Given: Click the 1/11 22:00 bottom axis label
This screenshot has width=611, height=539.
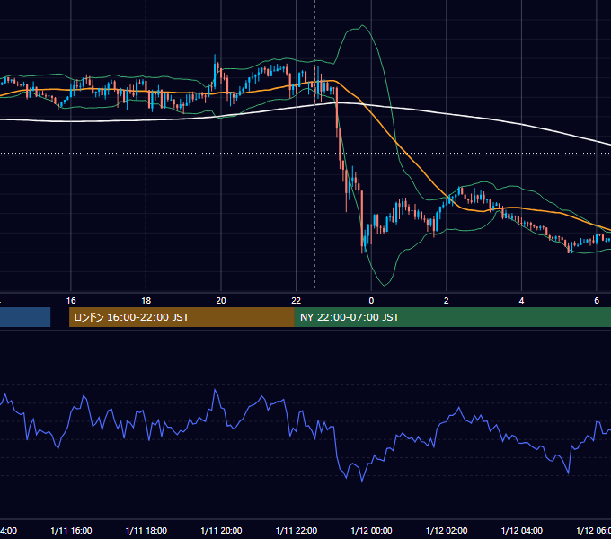Looking at the screenshot, I should pos(297,530).
